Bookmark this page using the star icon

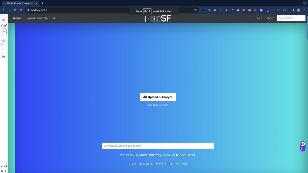(195, 10)
